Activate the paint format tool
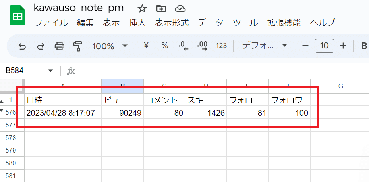Viewport: 369px width, 182px height. pyautogui.click(x=78, y=46)
